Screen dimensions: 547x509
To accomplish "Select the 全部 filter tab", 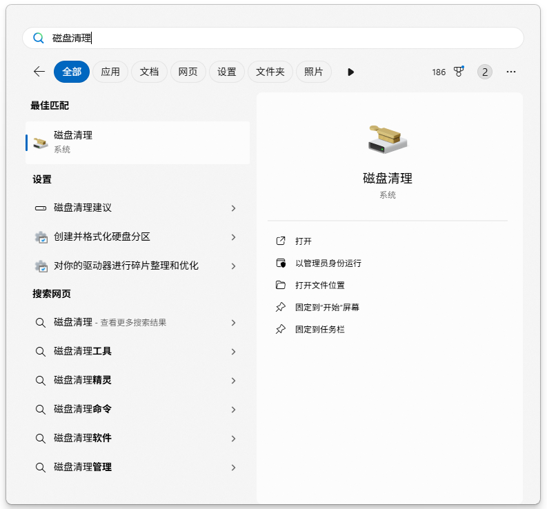I will coord(72,72).
